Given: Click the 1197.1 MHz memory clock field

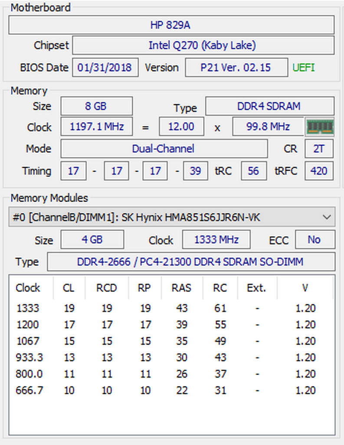Looking at the screenshot, I should (x=96, y=127).
